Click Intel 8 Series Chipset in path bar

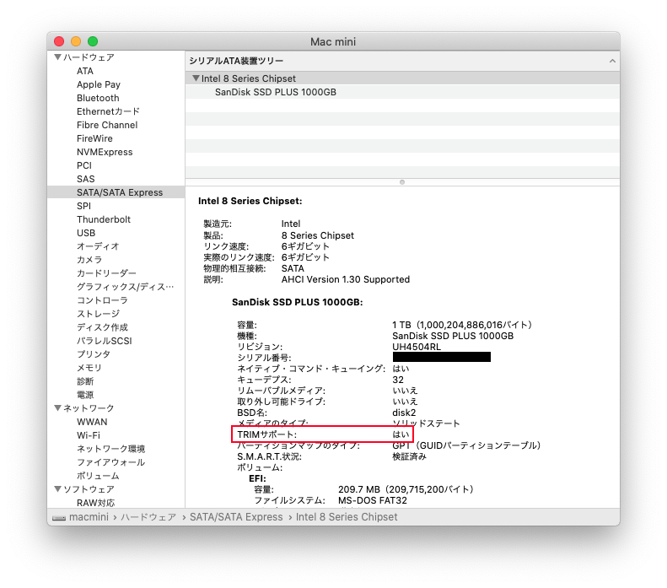click(347, 517)
